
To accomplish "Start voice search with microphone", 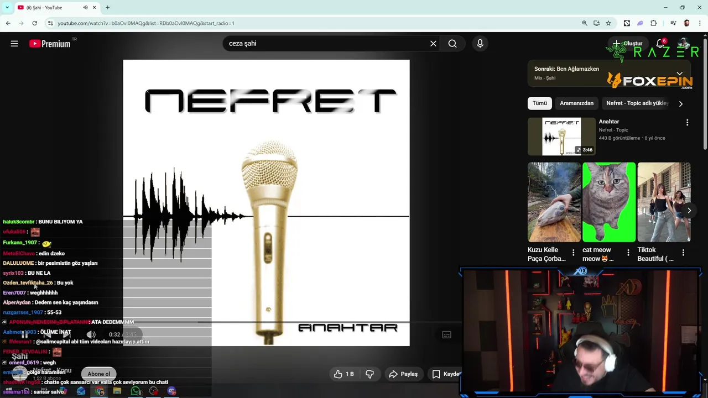I will tap(480, 44).
